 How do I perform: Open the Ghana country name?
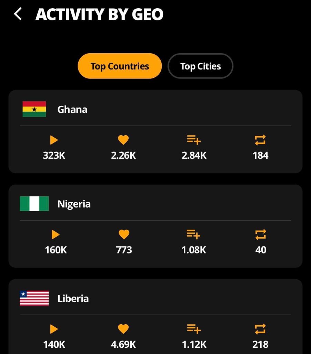(x=72, y=110)
